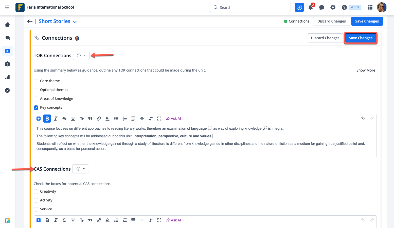Tick the Creativity checkbox
Viewport: 394px width, 228px height.
click(x=36, y=192)
